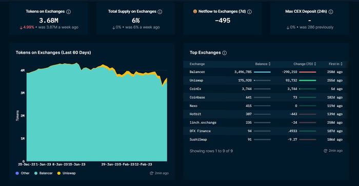Image resolution: width=359 pixels, height=186 pixels.
Task: Click the 15-Jan-23 date label on chart axis
Action: pos(77,165)
